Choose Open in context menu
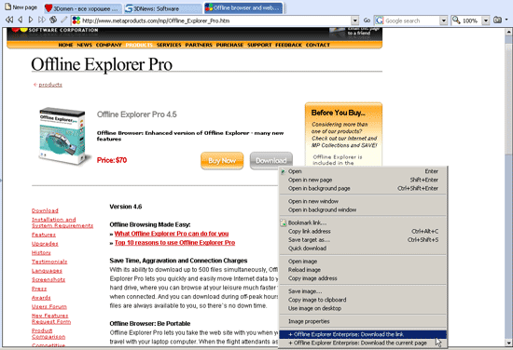 363,171
